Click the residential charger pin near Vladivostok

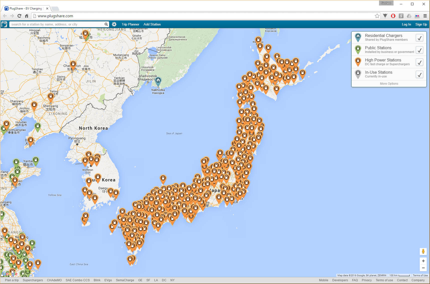click(x=158, y=81)
